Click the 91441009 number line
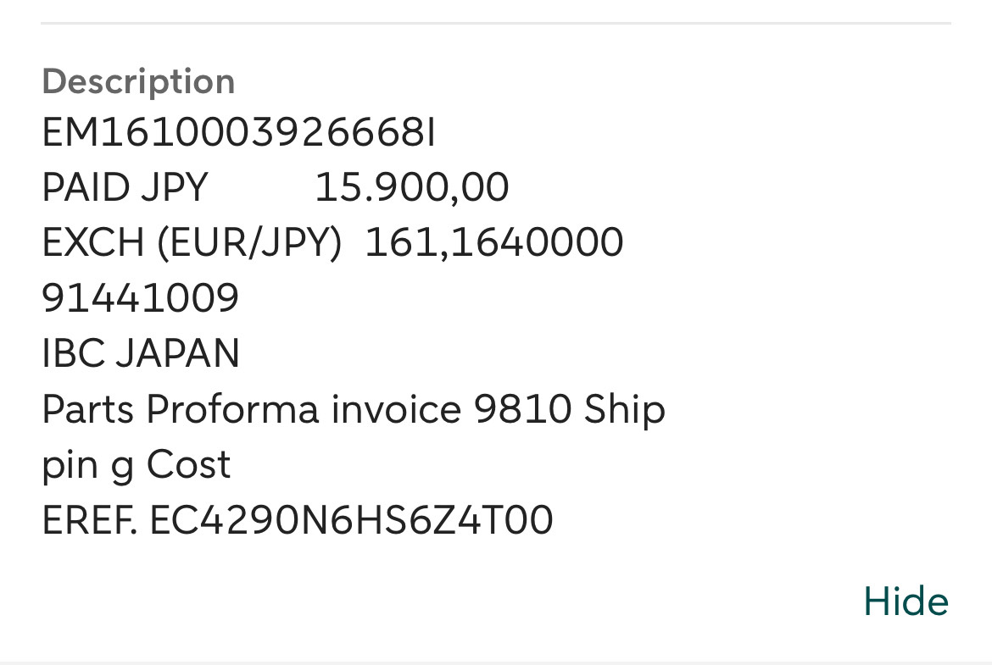The height and width of the screenshot is (665, 992). point(141,297)
